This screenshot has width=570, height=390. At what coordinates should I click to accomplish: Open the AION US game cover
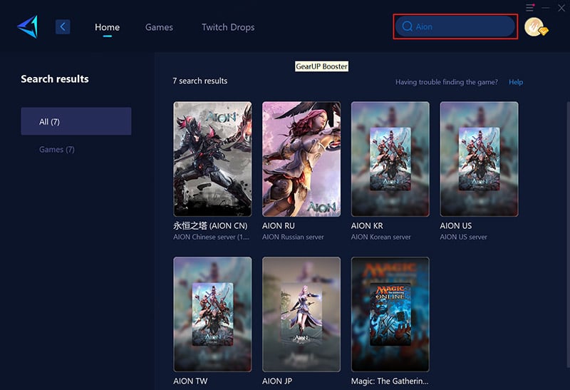pos(479,159)
